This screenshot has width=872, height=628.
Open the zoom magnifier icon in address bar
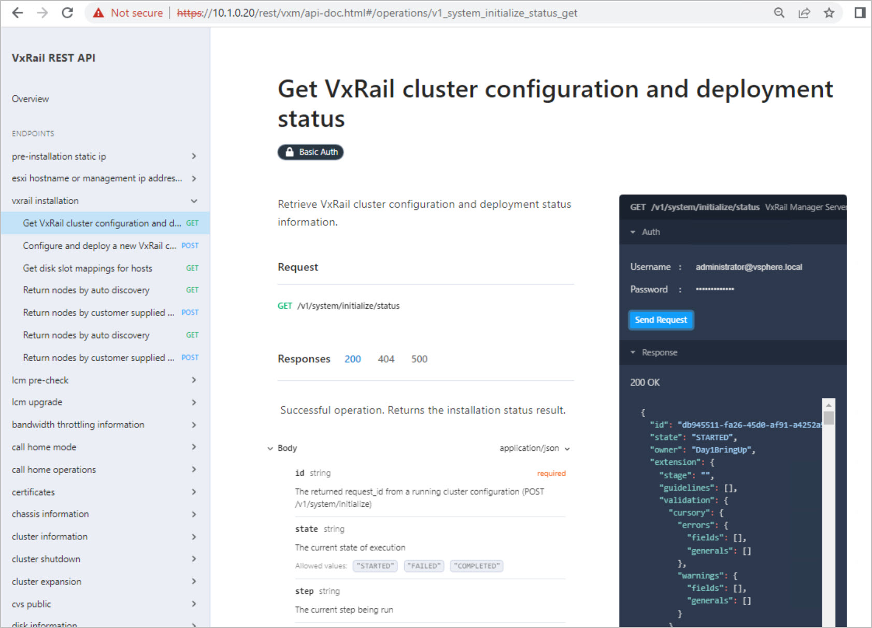pyautogui.click(x=779, y=13)
